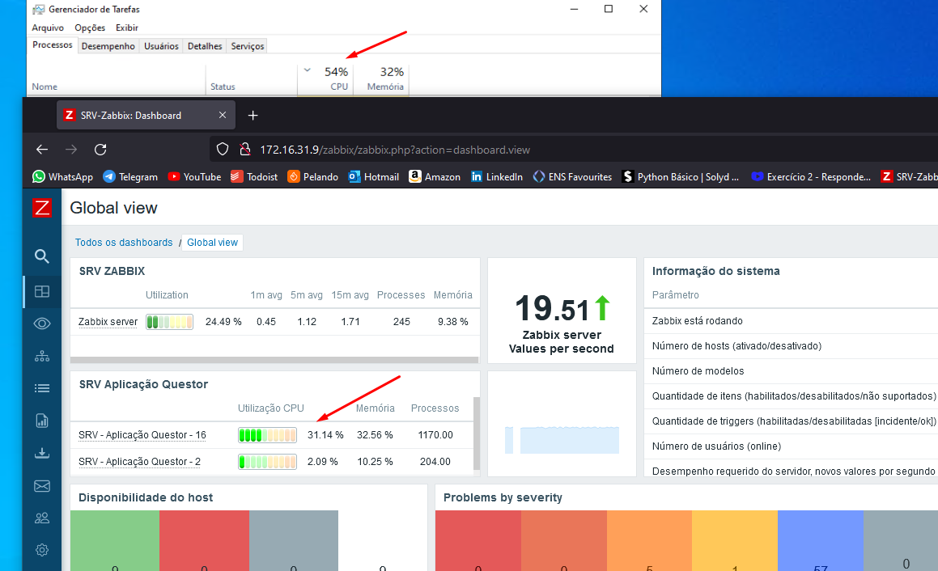938x571 pixels.
Task: Open Monitoring eye icon in sidebar
Action: tap(42, 324)
